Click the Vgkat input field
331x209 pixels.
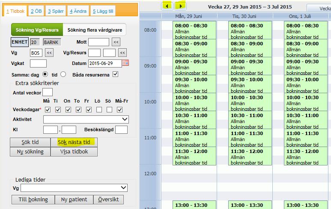click(38, 63)
